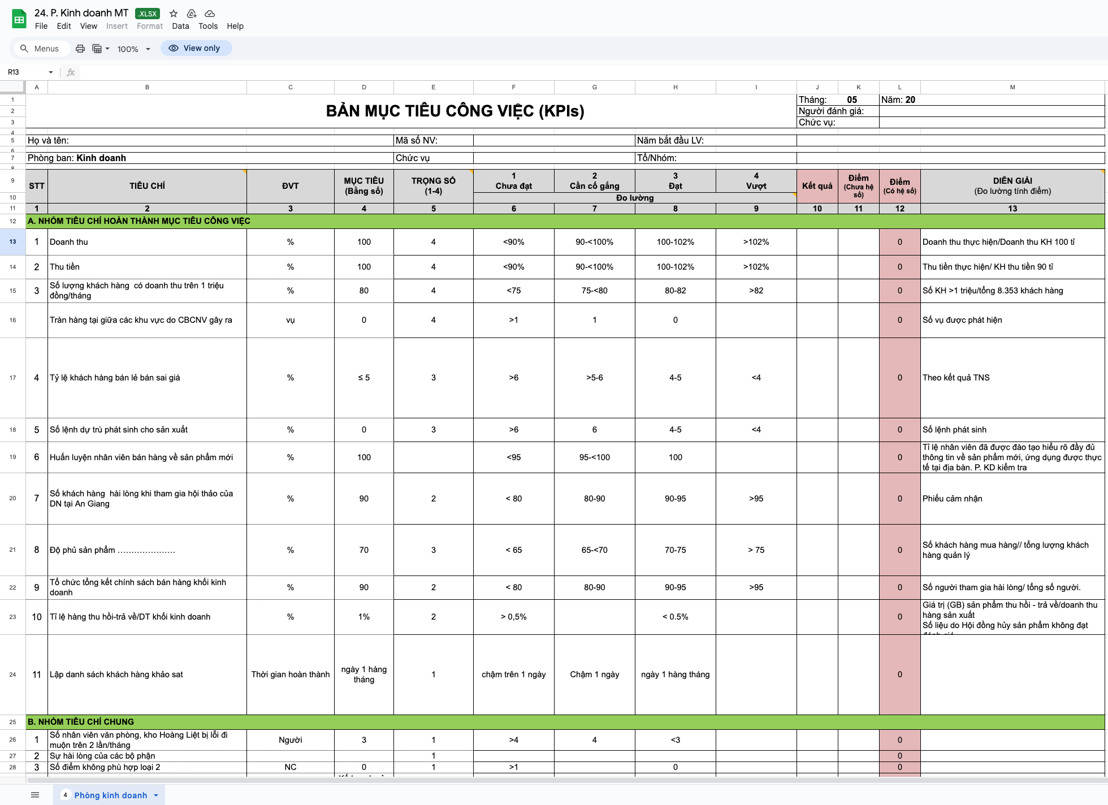Image resolution: width=1108 pixels, height=805 pixels.
Task: Open the File menu
Action: (41, 26)
